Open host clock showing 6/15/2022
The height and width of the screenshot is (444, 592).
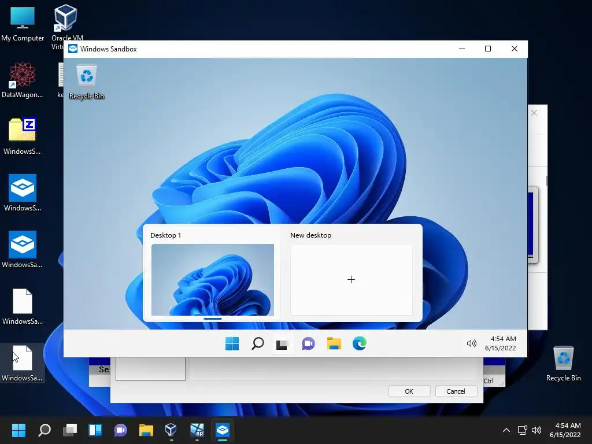click(x=565, y=430)
